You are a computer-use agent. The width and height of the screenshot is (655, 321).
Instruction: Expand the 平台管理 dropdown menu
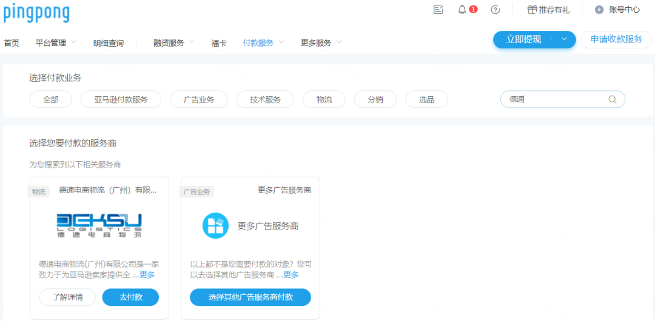pos(56,42)
